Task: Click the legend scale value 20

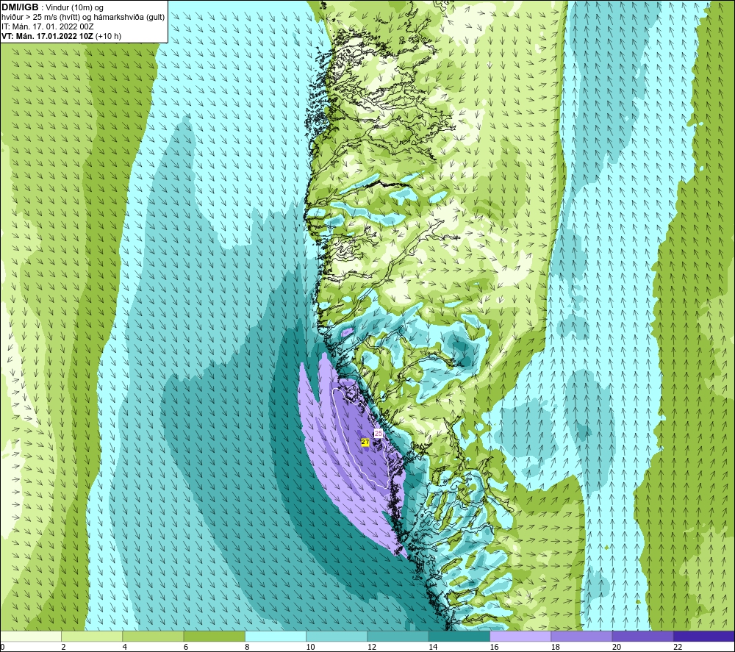Action: 617,647
